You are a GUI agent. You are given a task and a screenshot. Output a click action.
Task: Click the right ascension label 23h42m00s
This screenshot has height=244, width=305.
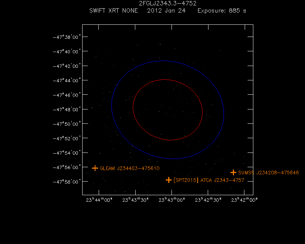click(244, 200)
